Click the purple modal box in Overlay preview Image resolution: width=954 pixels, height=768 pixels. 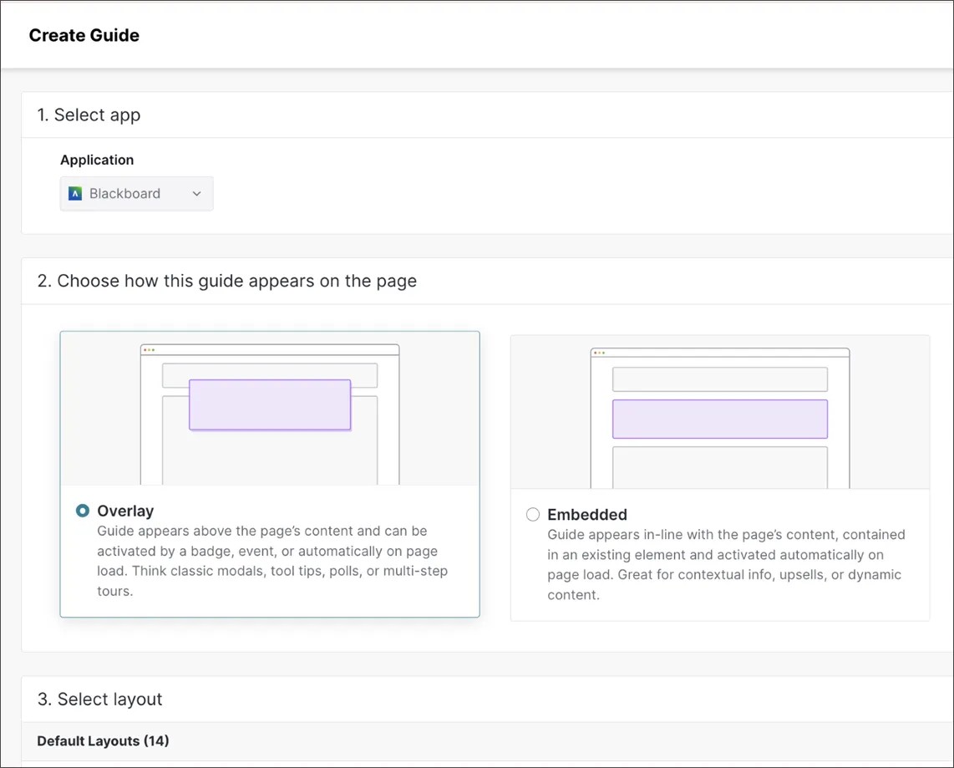pyautogui.click(x=269, y=404)
